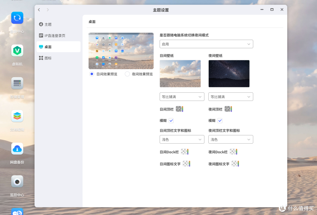Go forward with the right arrow
317x215 pixels.
[48, 10]
